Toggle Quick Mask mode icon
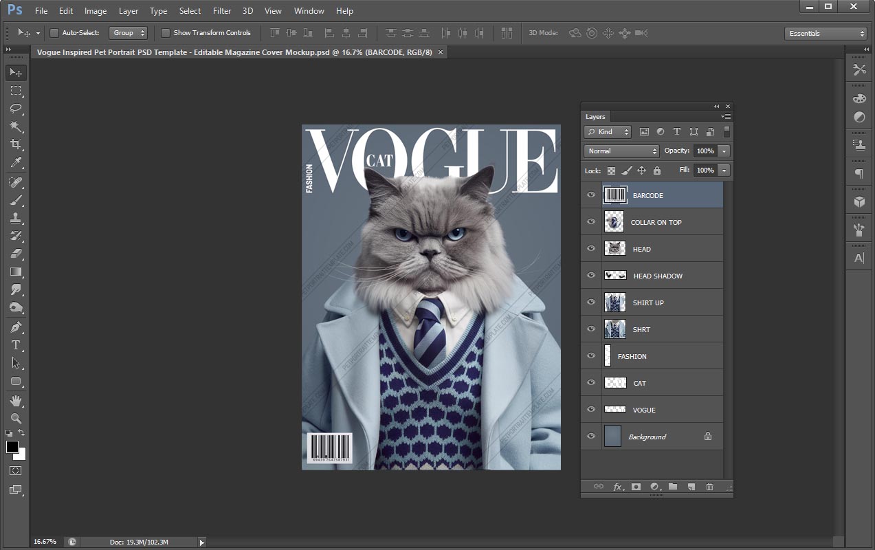 [15, 471]
